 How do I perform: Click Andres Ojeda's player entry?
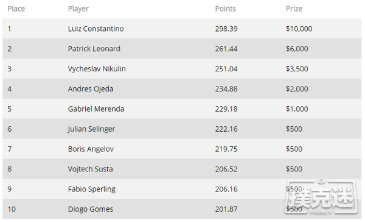pyautogui.click(x=91, y=89)
